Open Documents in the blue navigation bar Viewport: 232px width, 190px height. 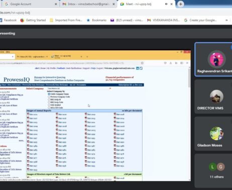tap(81, 85)
